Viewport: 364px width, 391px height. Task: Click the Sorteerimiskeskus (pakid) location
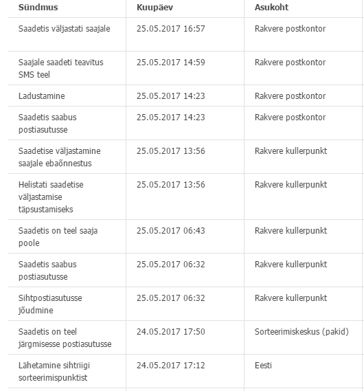302,332
